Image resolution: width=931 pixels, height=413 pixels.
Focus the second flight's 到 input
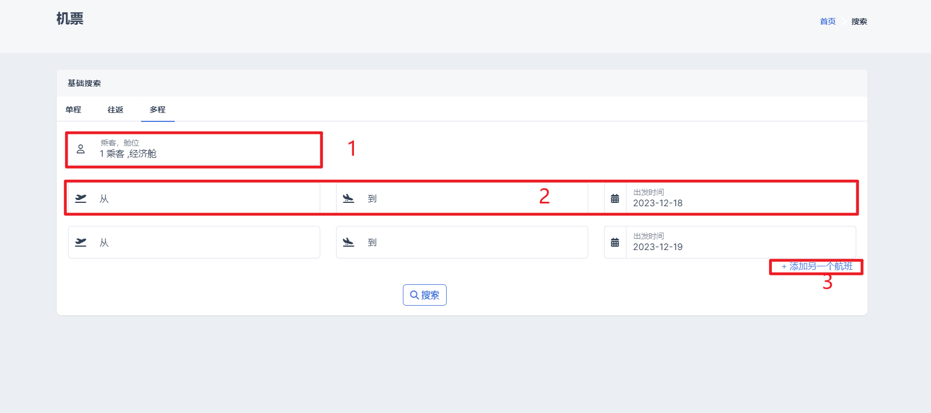[x=472, y=242]
